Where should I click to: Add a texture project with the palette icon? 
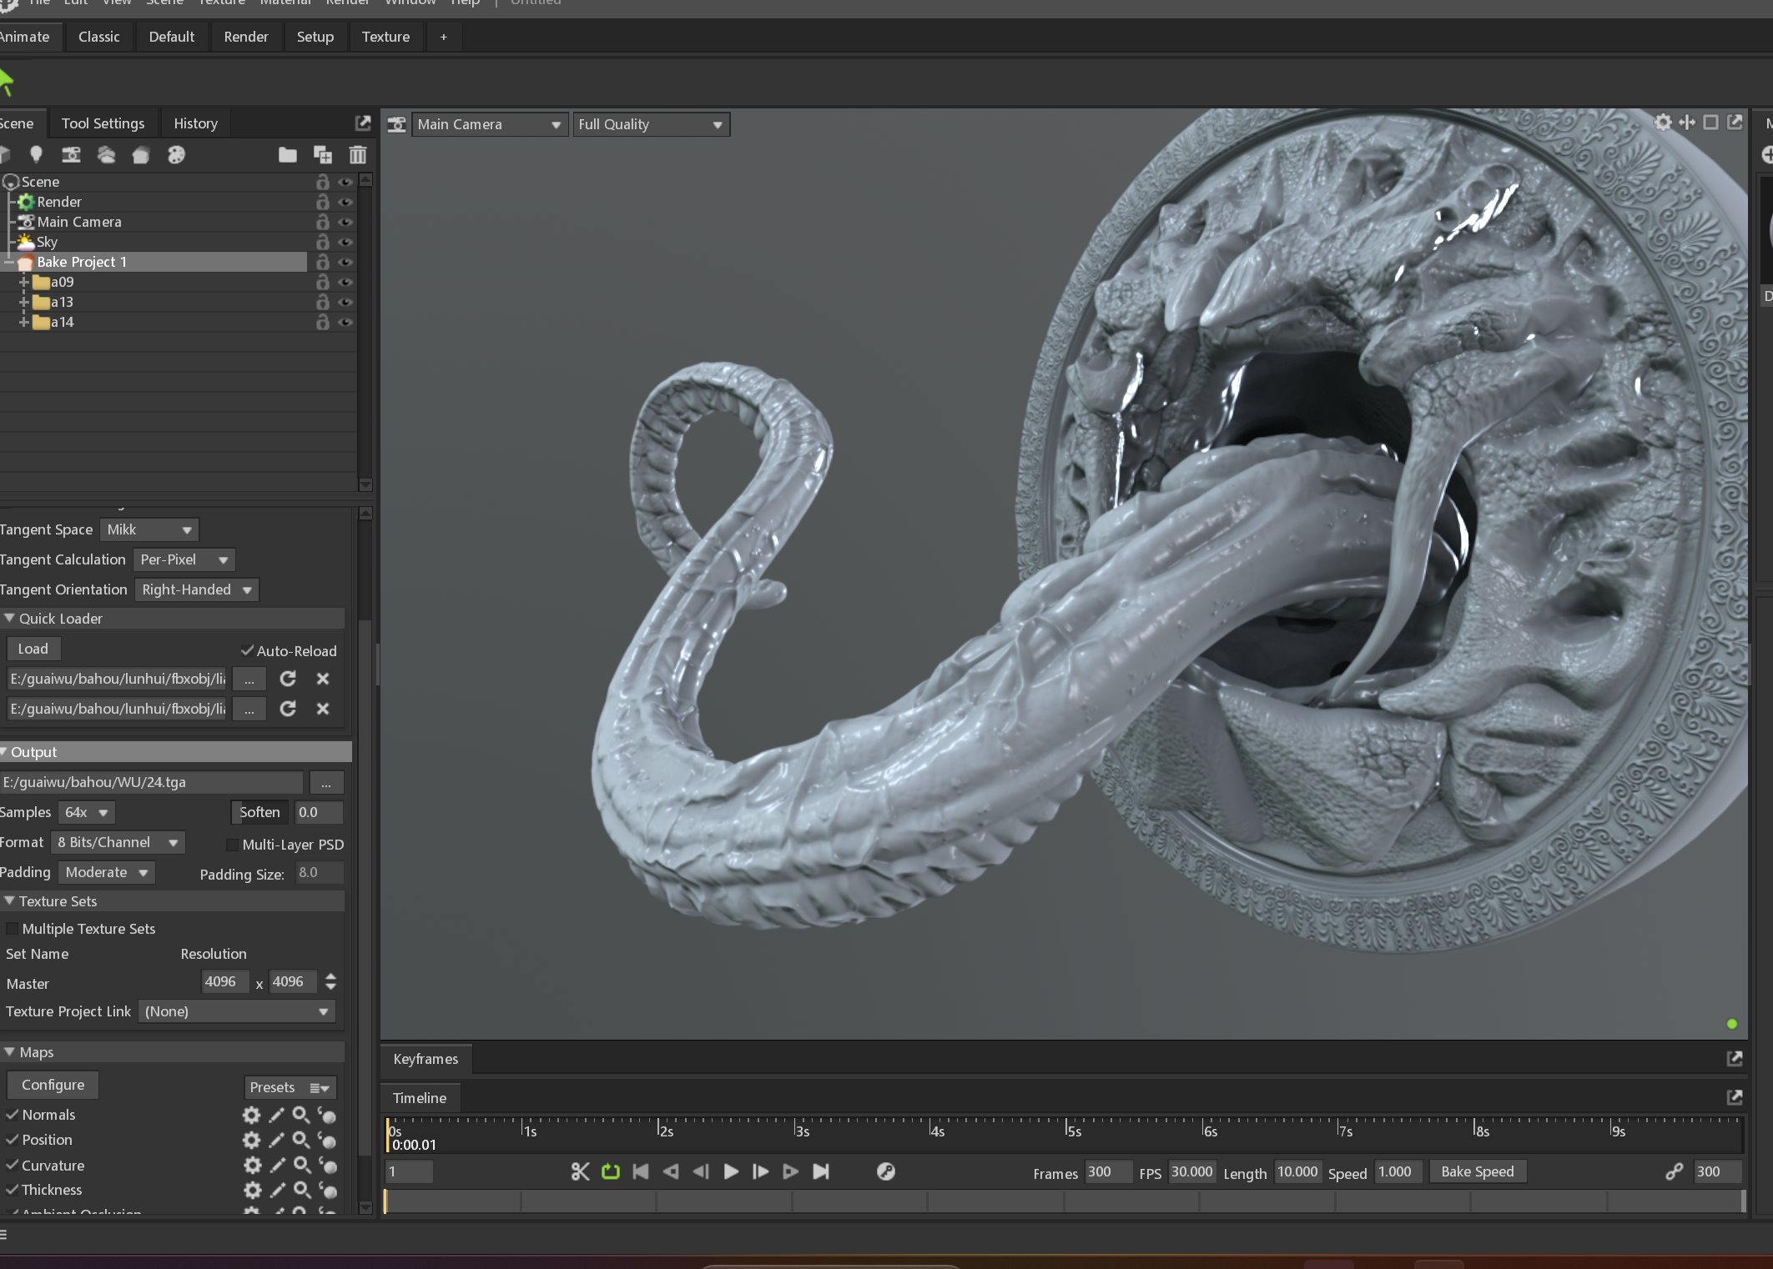[176, 154]
